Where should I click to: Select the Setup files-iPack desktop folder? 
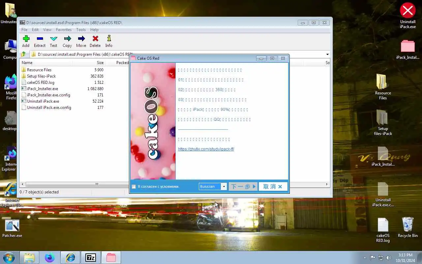(383, 122)
